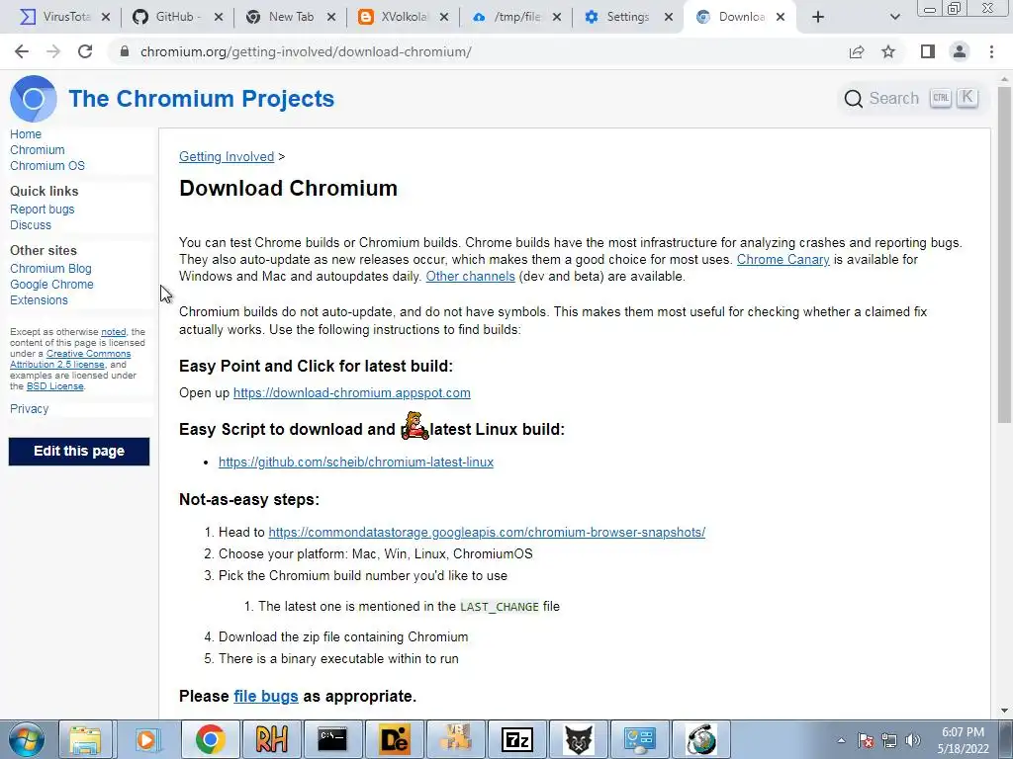Follow the Getting Involved breadcrumb link
The image size is (1013, 759).
(x=227, y=157)
